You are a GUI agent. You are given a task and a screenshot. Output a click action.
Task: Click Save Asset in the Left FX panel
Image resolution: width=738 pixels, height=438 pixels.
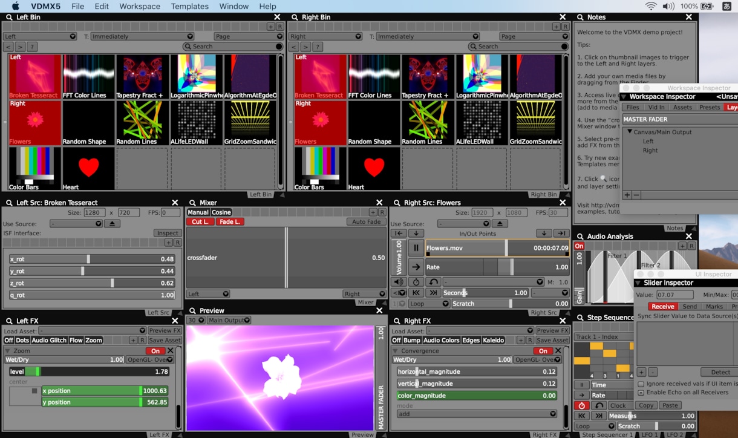coord(165,341)
